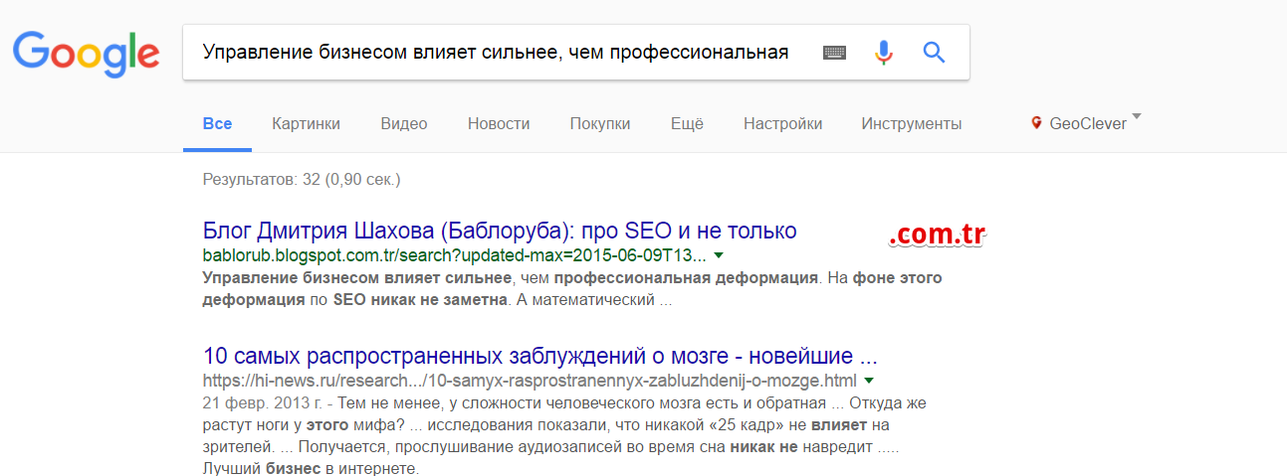Open dropdown arrow beside bablorub.blogspot.com.tr URL
The height and width of the screenshot is (476, 1287).
coord(720,256)
